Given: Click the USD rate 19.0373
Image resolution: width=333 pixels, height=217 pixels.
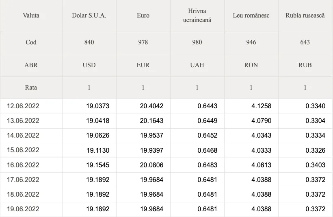Looking at the screenshot, I should point(98,106).
